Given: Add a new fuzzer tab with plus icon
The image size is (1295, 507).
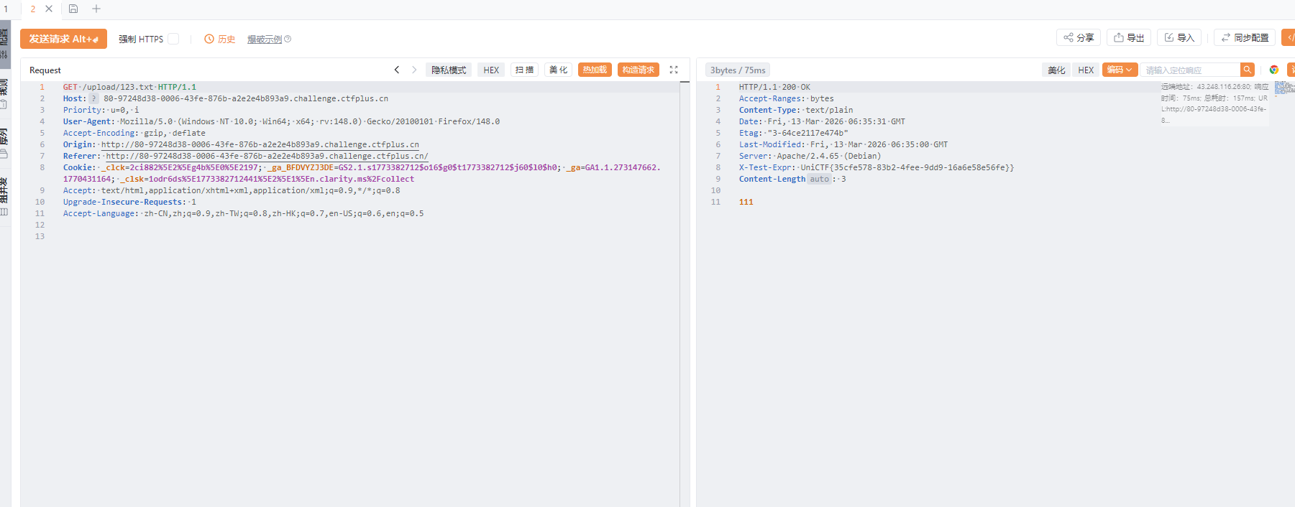Looking at the screenshot, I should [96, 9].
